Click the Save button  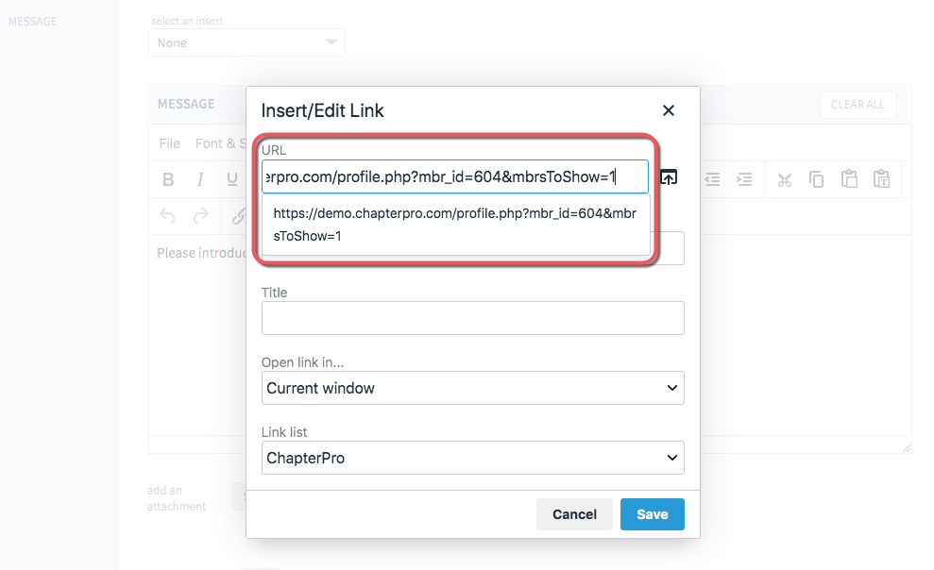click(x=653, y=514)
